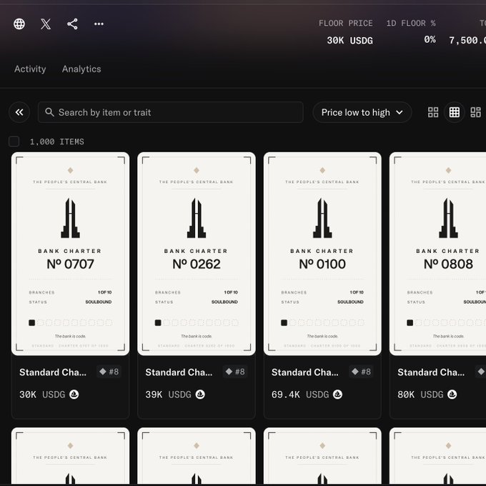Viewport: 486px width, 486px height.
Task: Click rarity badge #8 on charter 0100
Action: click(x=361, y=372)
